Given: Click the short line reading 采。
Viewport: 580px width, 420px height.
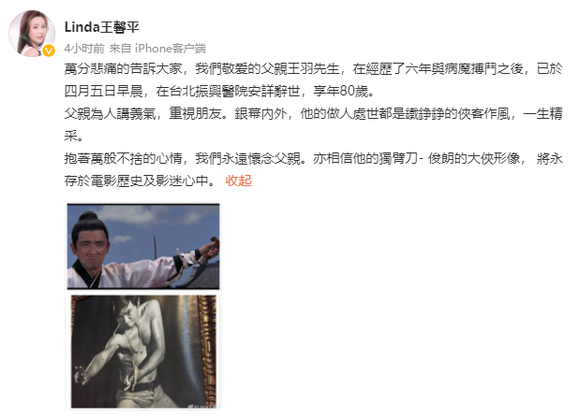Looking at the screenshot, I should click(74, 136).
